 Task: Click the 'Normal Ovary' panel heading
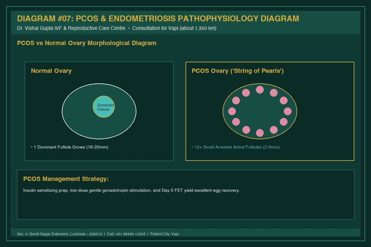51,71
